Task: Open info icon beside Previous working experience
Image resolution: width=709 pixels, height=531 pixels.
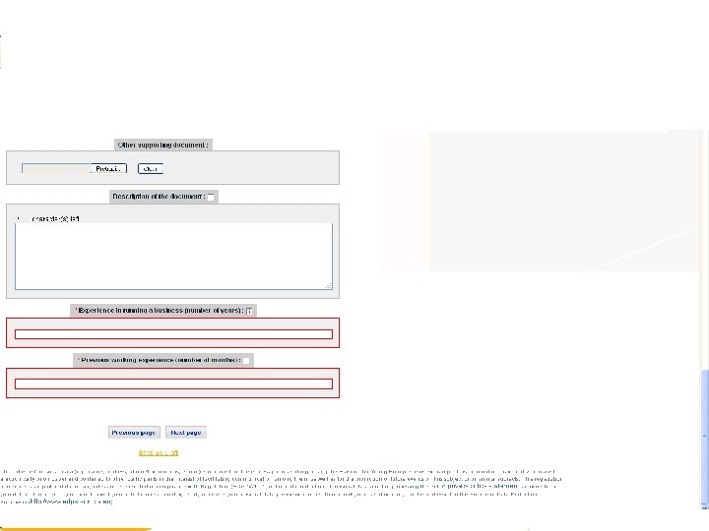Action: [246, 360]
